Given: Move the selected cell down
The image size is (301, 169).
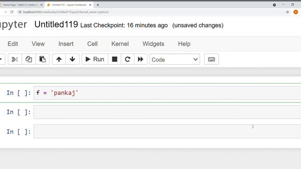Looking at the screenshot, I should point(72,59).
